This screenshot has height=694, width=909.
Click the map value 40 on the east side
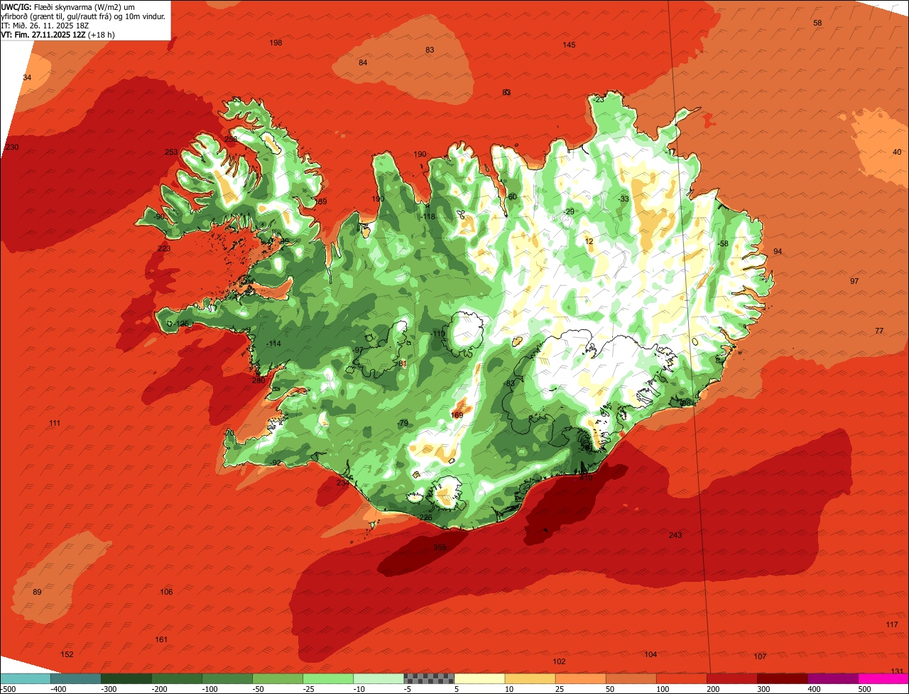pos(897,153)
